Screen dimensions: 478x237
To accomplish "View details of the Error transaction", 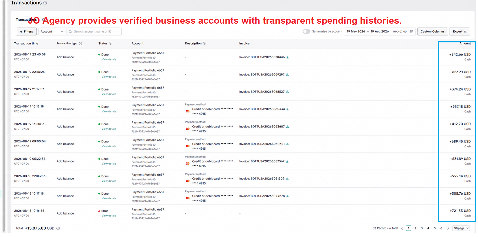I will click(x=109, y=216).
